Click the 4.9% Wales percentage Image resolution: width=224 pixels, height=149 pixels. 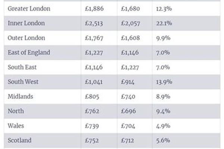click(163, 126)
